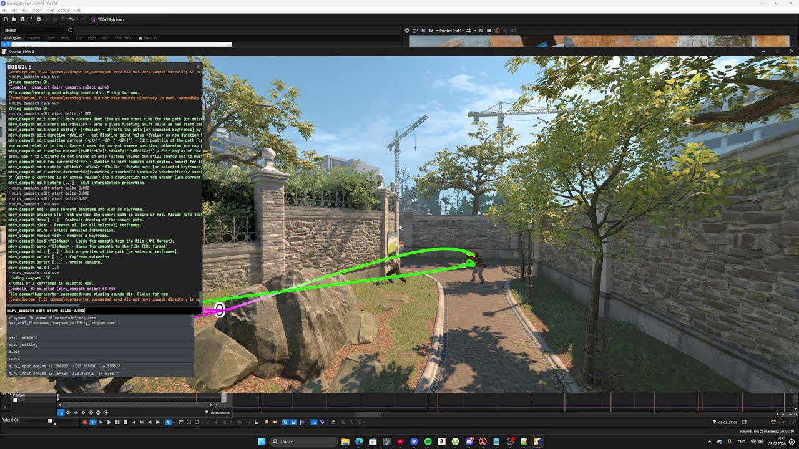Select the Light plug-ins tab

[92, 38]
